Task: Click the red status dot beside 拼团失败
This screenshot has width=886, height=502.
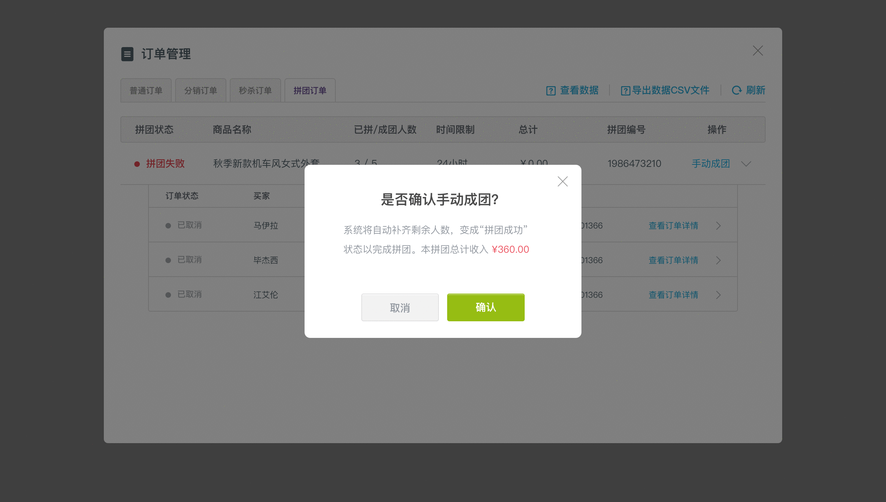Action: [136, 163]
